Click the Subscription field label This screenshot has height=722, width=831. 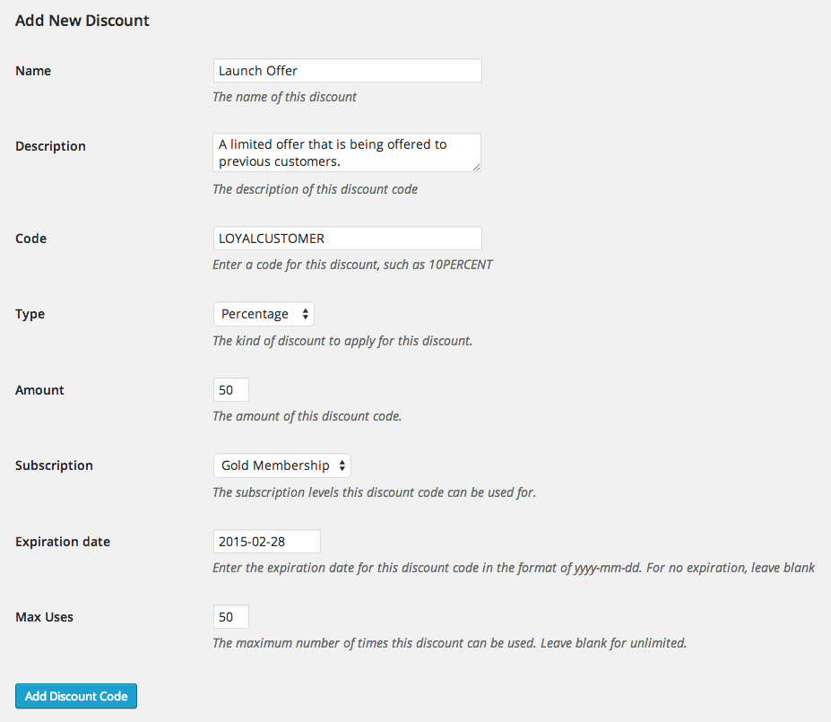click(54, 465)
